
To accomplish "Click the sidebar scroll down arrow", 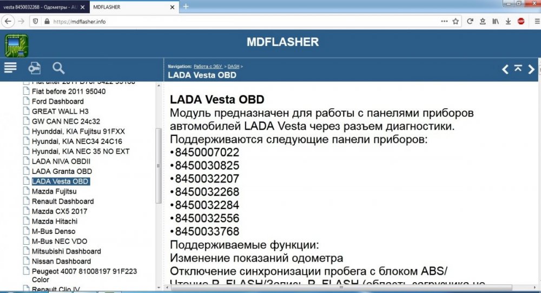I will click(159, 287).
